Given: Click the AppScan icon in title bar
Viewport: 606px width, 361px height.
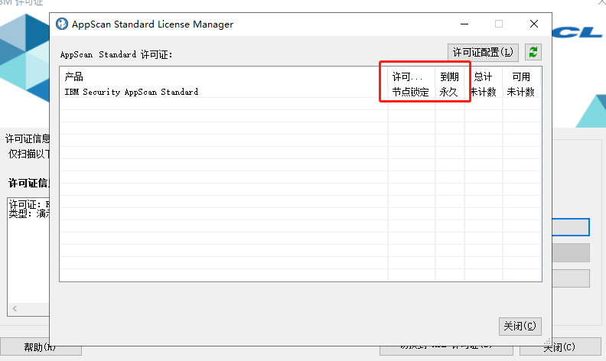Looking at the screenshot, I should click(x=62, y=24).
